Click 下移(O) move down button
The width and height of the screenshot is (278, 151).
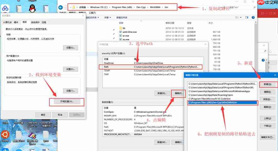(x=267, y=126)
